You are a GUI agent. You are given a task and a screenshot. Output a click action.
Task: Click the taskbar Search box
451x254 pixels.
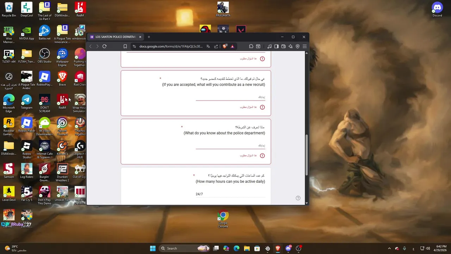click(185, 248)
